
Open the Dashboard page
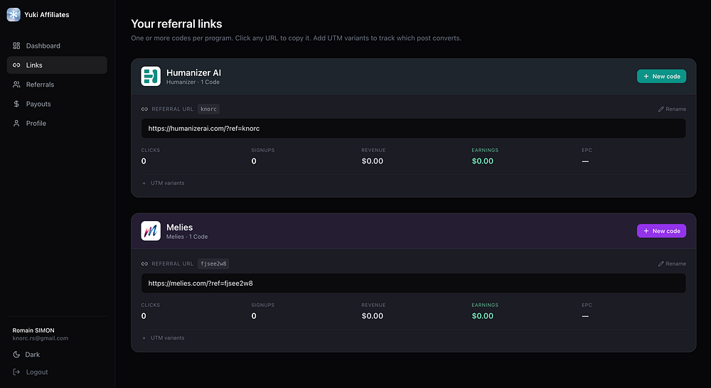tap(43, 46)
